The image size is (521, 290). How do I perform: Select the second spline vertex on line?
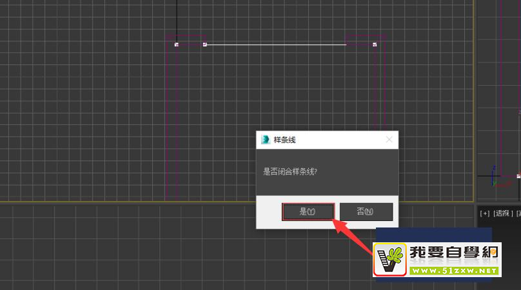pos(204,44)
